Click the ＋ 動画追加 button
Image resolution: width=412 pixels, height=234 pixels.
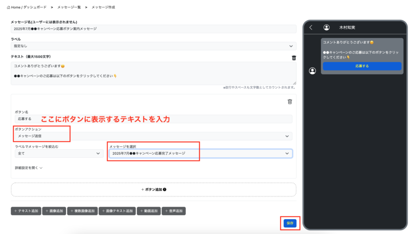pyautogui.click(x=148, y=211)
